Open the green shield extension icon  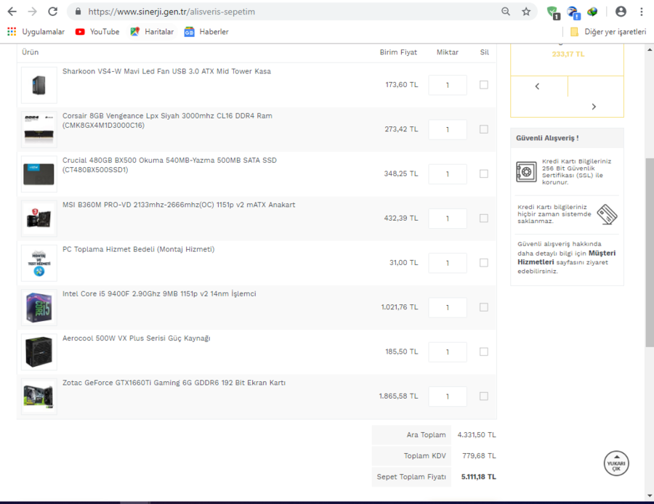(x=553, y=12)
